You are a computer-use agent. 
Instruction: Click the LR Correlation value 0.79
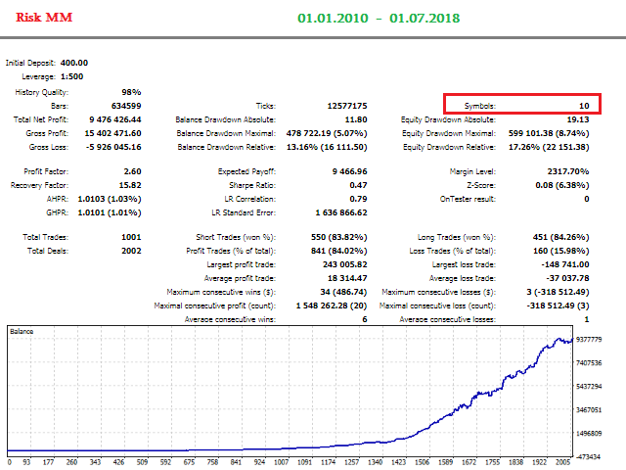358,199
